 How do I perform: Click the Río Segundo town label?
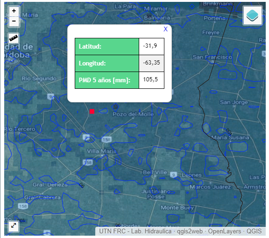point(39,79)
